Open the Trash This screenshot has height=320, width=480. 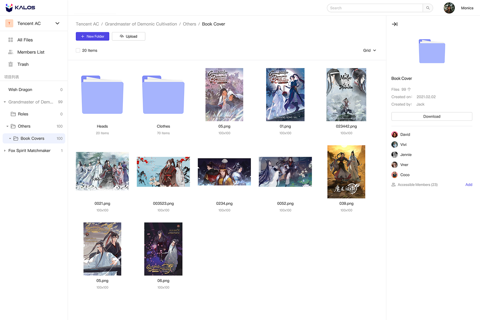coord(23,64)
